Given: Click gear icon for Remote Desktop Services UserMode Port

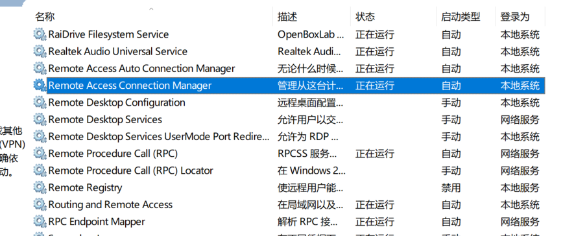Looking at the screenshot, I should tap(40, 137).
